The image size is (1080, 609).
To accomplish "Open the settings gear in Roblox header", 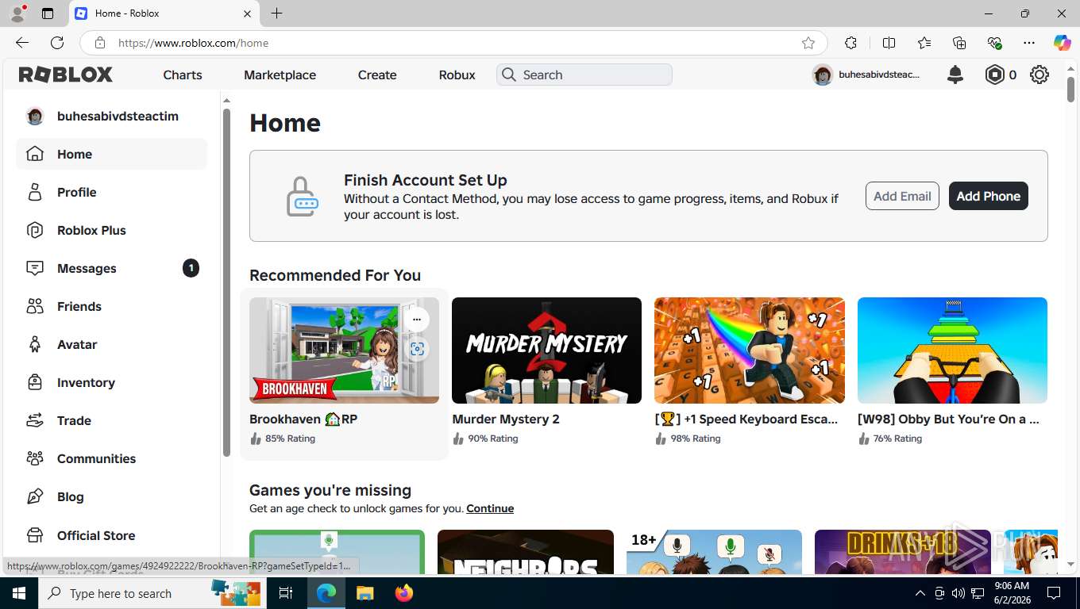I will coord(1039,75).
